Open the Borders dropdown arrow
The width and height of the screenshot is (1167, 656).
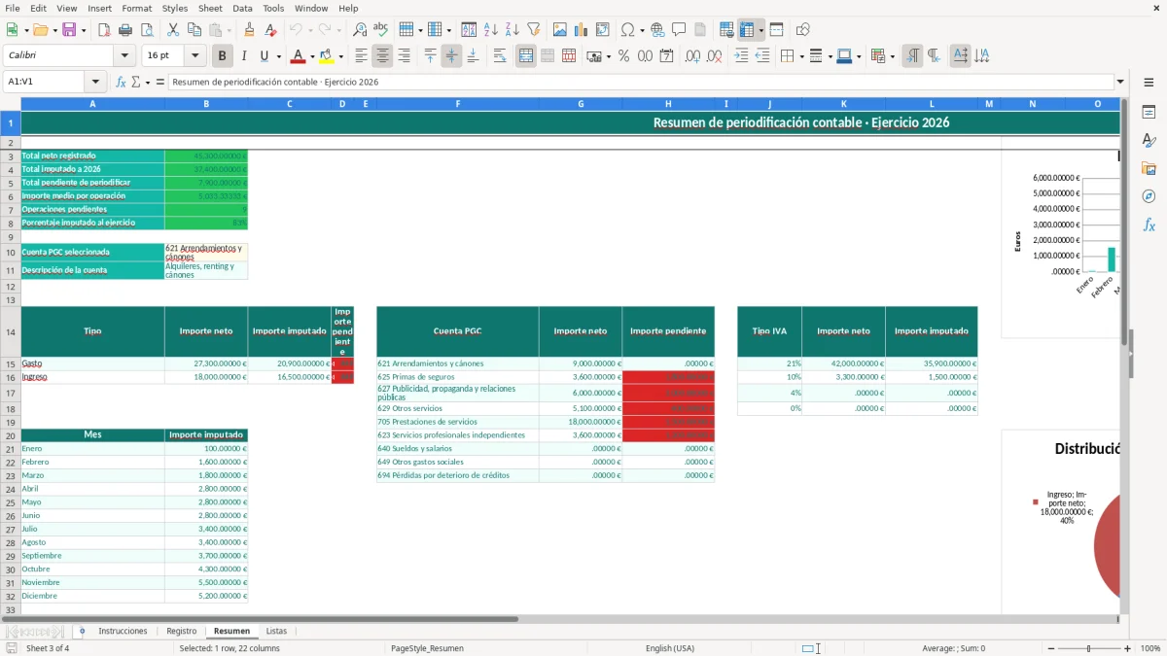(x=801, y=56)
